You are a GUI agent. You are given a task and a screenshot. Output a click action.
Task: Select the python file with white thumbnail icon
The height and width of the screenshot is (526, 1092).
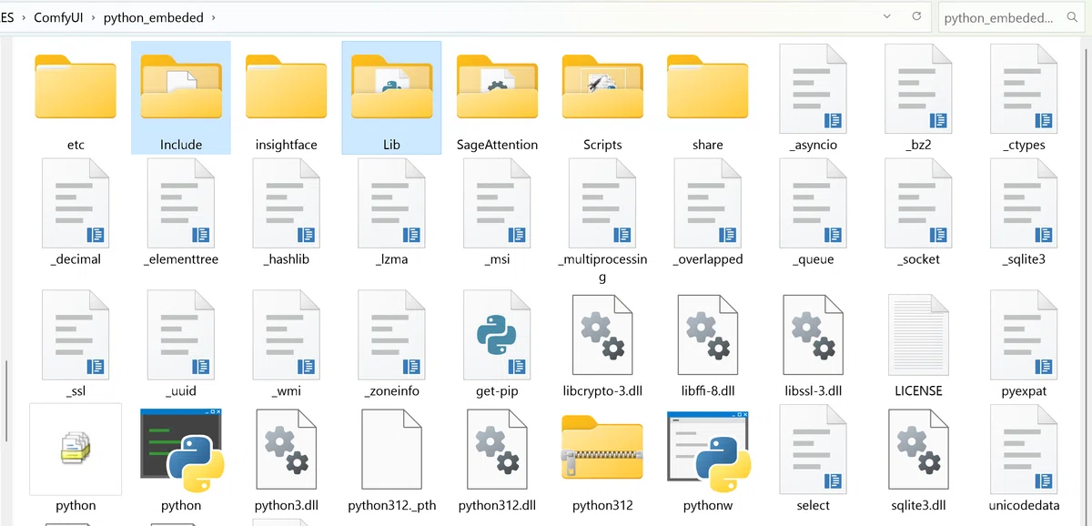[x=76, y=459]
